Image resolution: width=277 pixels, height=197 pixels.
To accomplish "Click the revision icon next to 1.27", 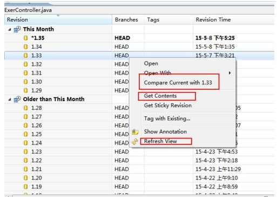I will tap(26, 117).
